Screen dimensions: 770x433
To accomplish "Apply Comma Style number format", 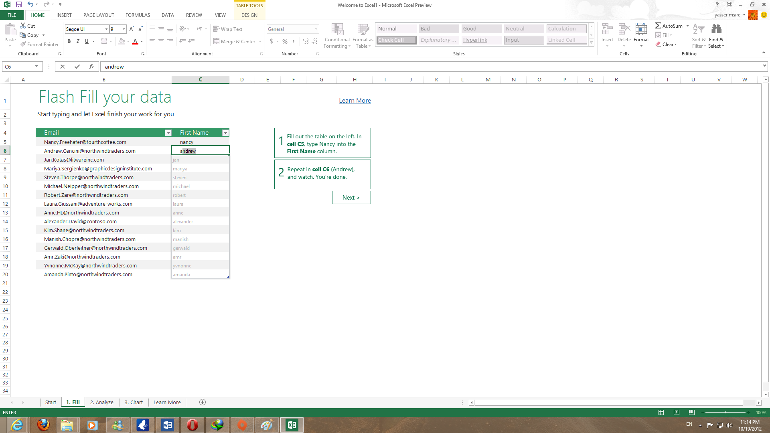I will click(x=294, y=41).
